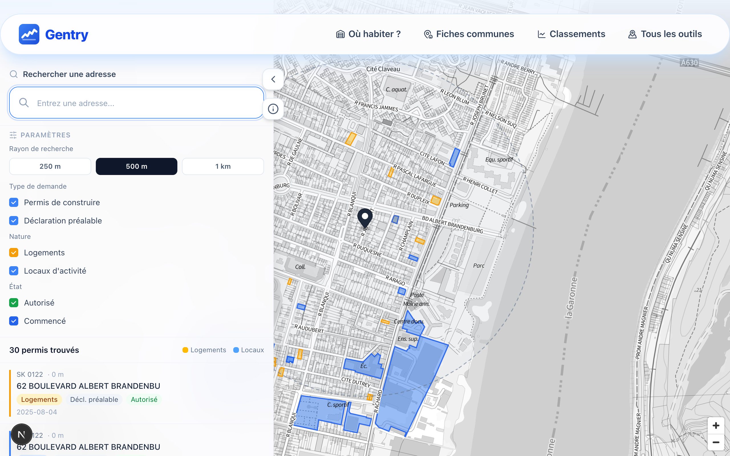Image resolution: width=730 pixels, height=456 pixels.
Task: Click the orange Logements legend dot
Action: pyautogui.click(x=185, y=350)
